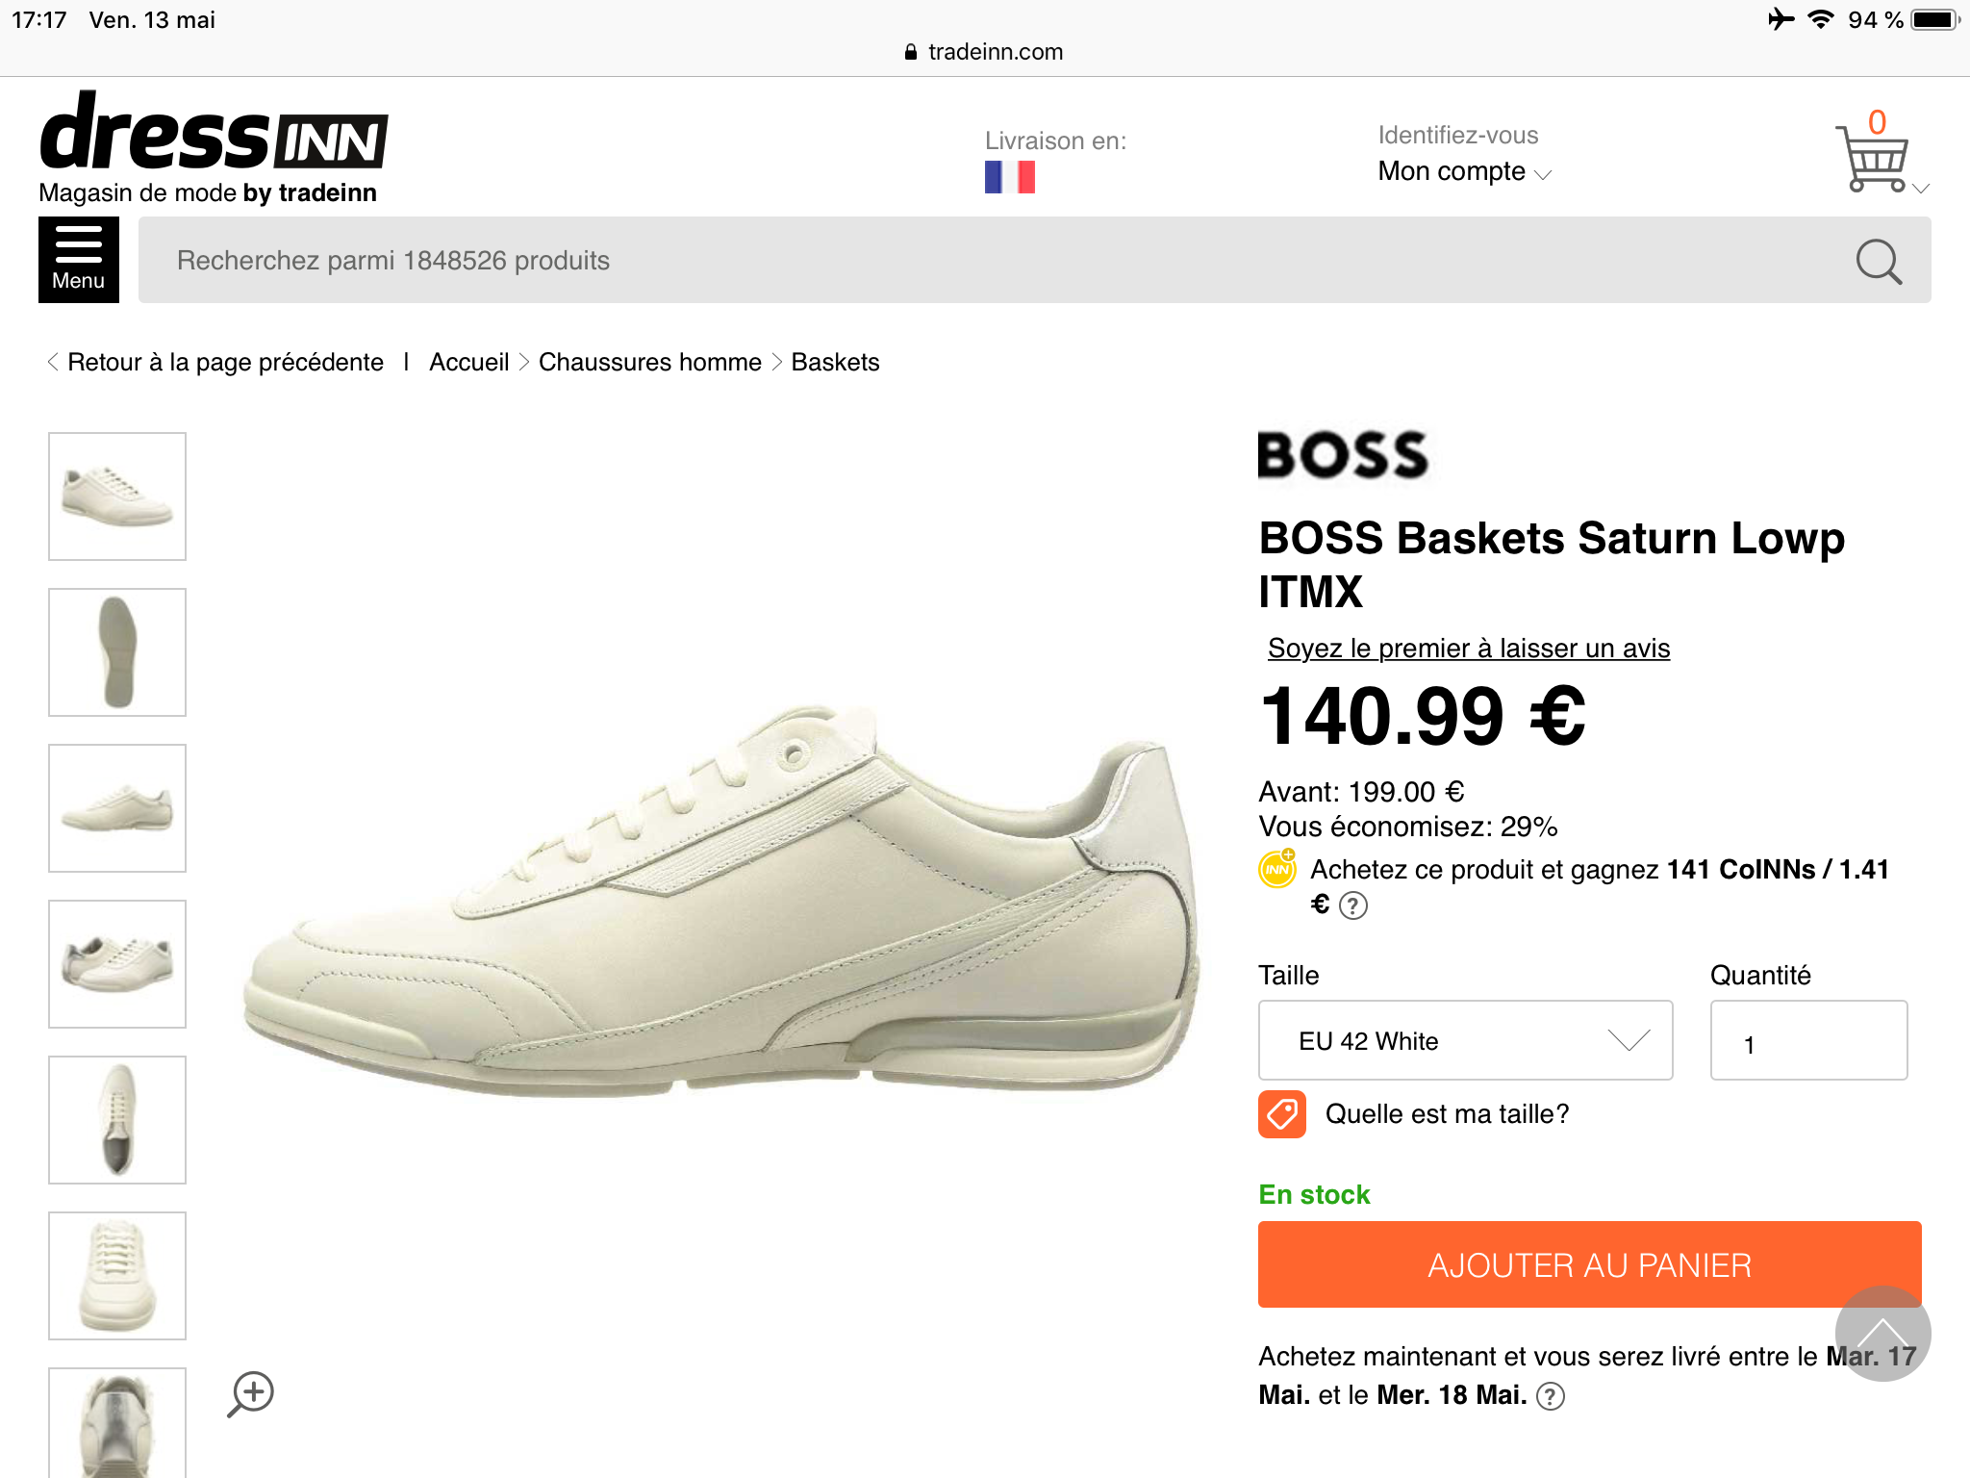Open the hamburger Menu button
The height and width of the screenshot is (1478, 1970).
click(x=79, y=260)
